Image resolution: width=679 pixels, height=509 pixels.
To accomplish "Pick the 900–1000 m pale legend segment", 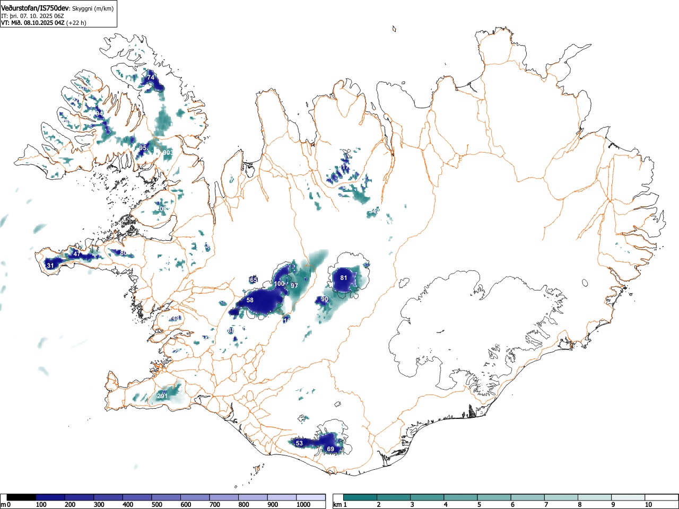I will (282, 497).
